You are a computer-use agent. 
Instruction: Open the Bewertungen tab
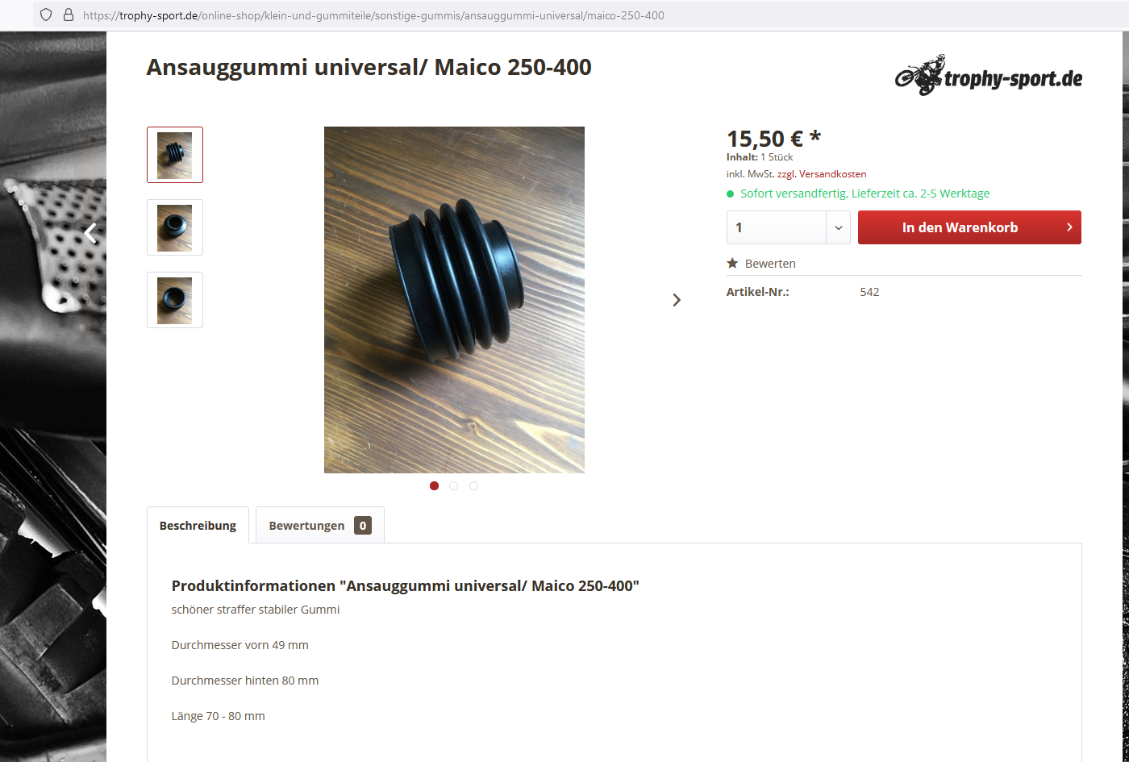click(320, 525)
